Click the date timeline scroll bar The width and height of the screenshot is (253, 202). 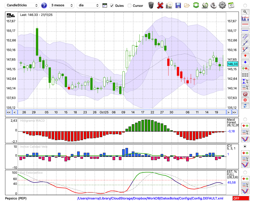[121, 112]
